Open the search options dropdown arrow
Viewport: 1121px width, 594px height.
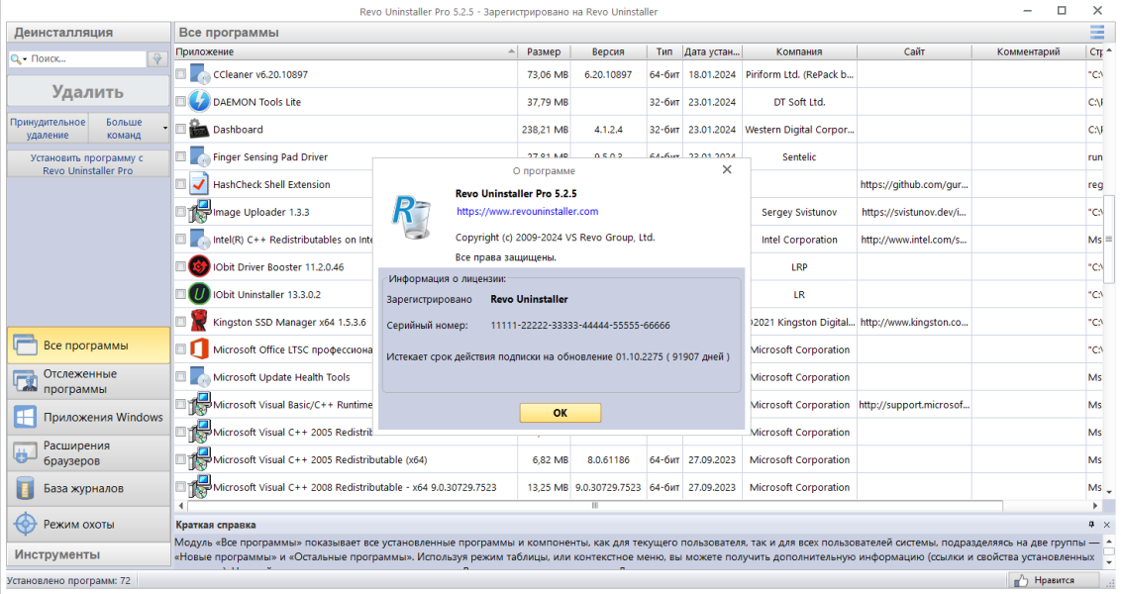25,59
